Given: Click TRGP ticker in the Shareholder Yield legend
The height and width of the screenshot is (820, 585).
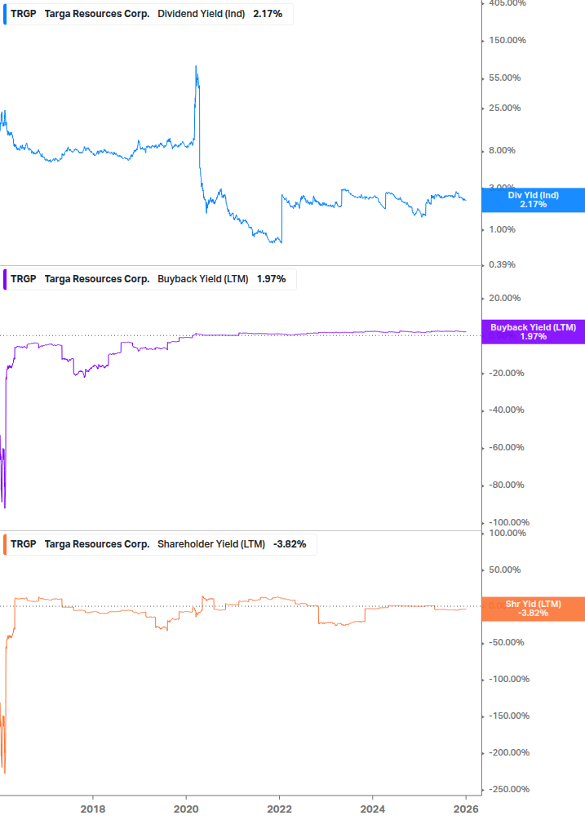Looking at the screenshot, I should click(x=24, y=544).
